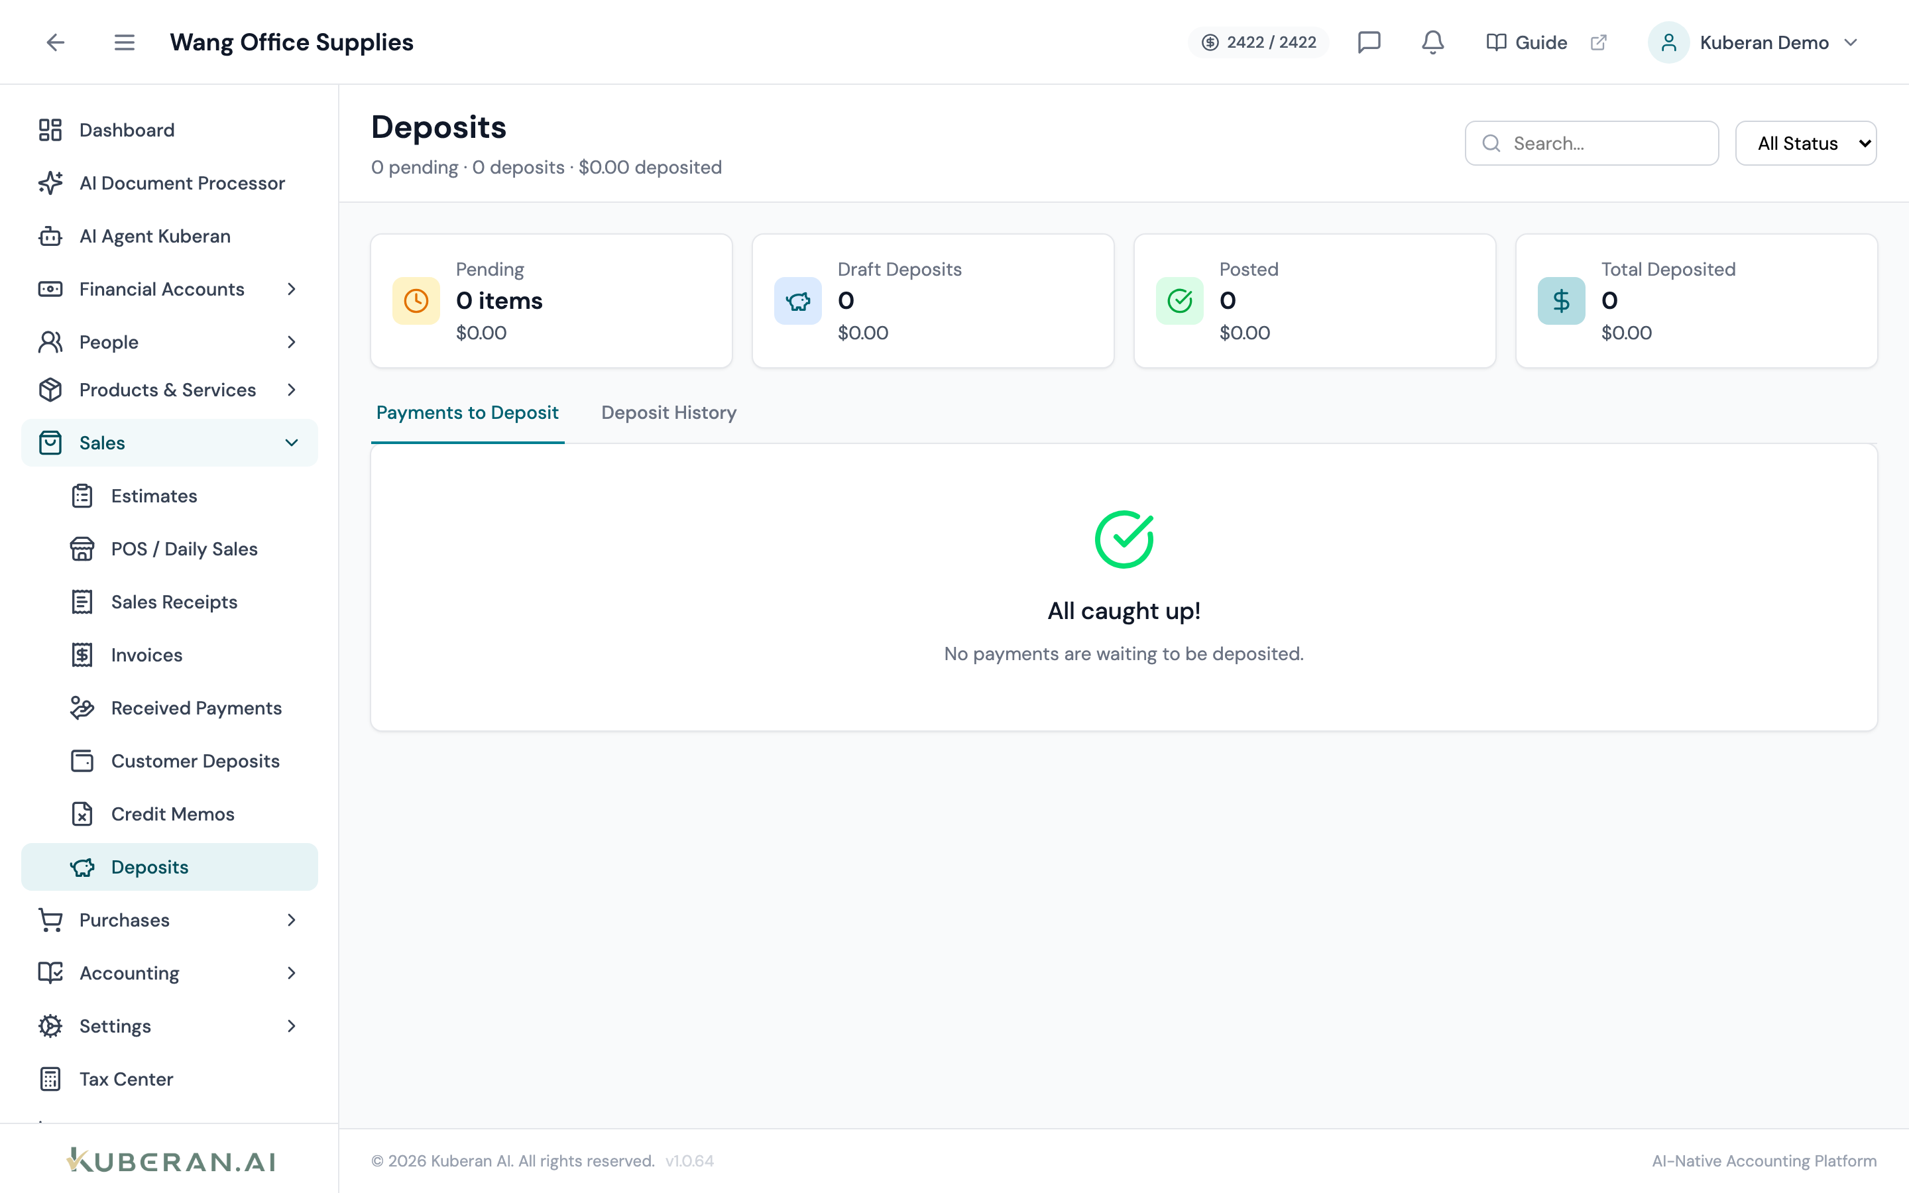Click the Pending items summary card
Viewport: 1909px width, 1193px height.
pos(551,301)
